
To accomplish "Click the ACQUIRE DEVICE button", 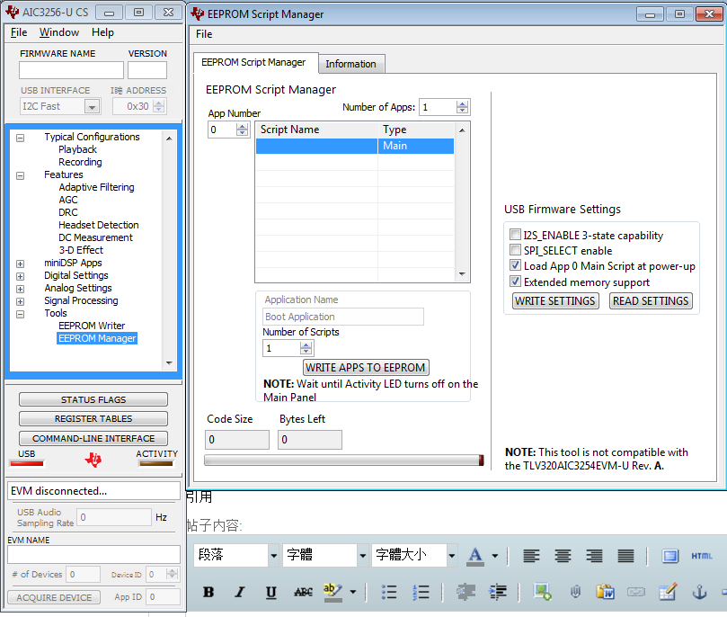I will [54, 597].
